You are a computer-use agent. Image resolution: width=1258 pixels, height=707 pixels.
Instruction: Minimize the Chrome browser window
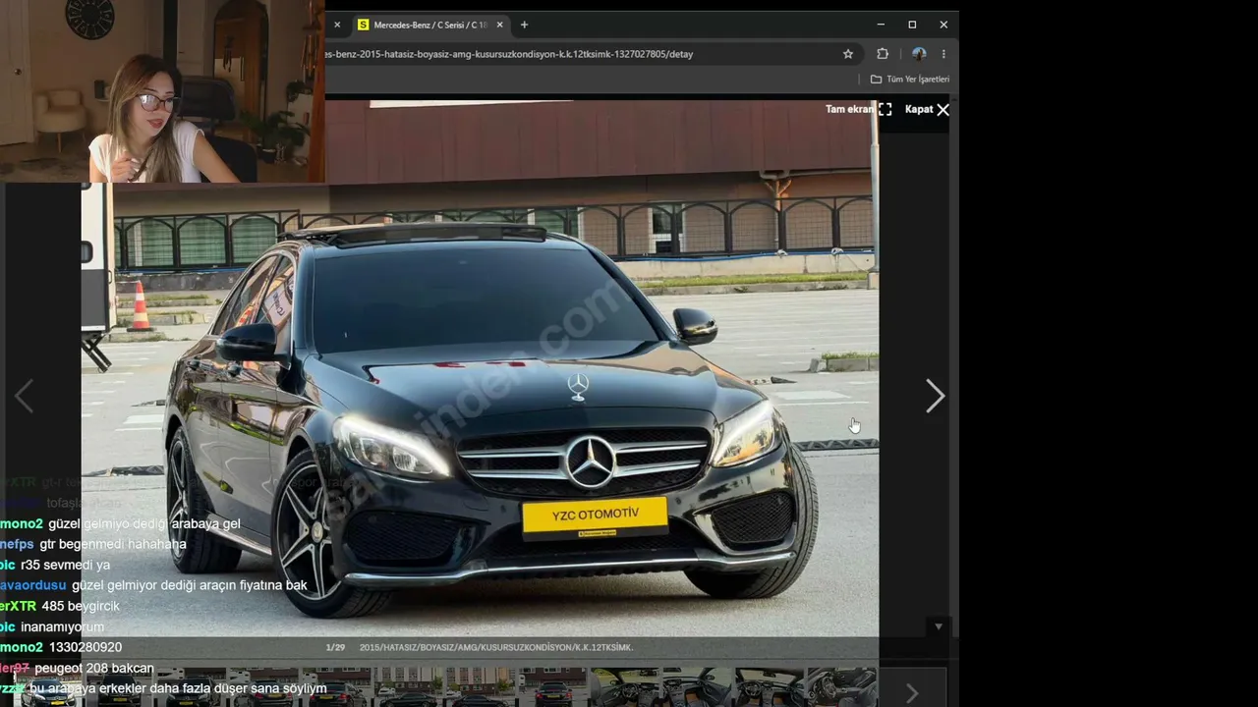click(x=881, y=25)
